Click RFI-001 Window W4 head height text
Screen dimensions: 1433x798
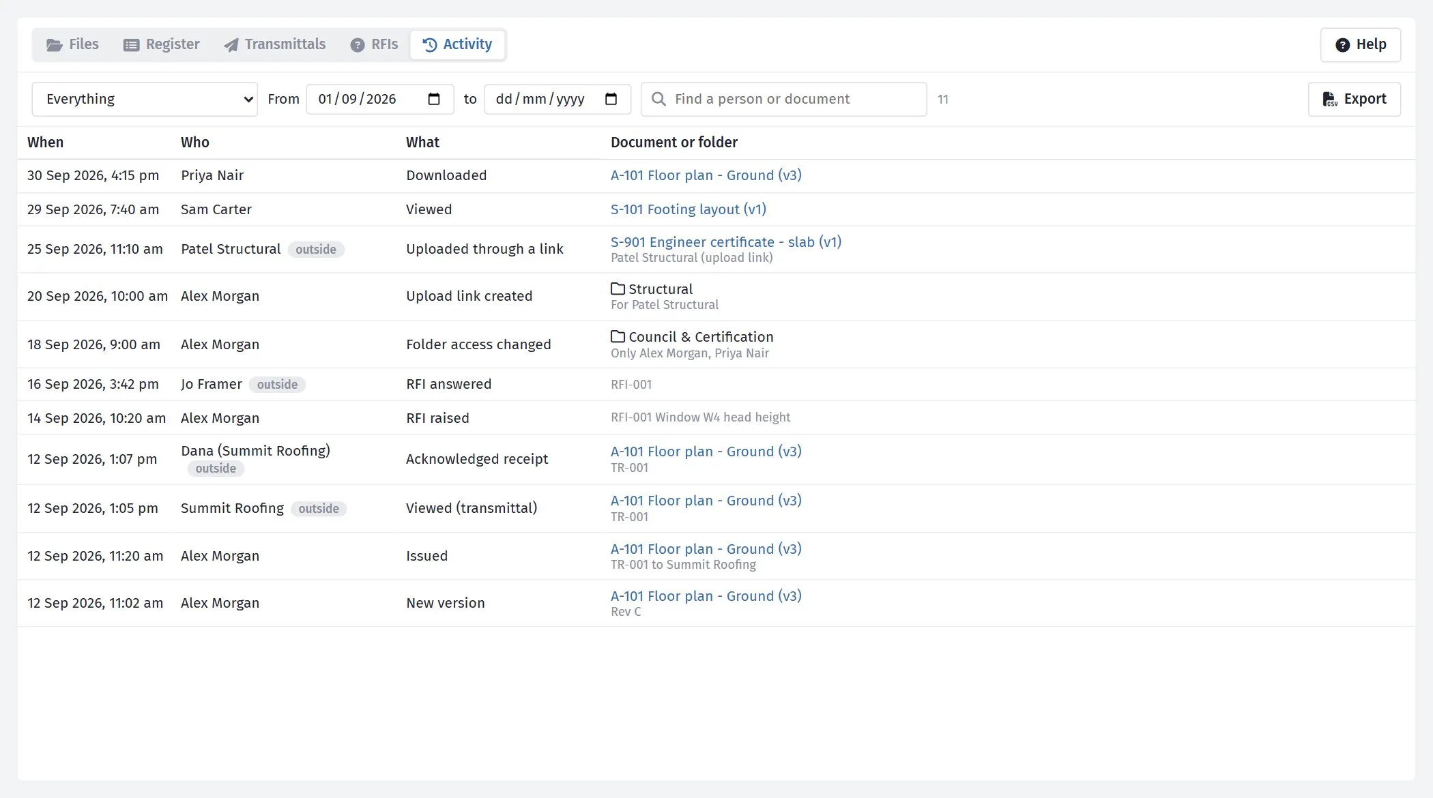[x=700, y=417]
